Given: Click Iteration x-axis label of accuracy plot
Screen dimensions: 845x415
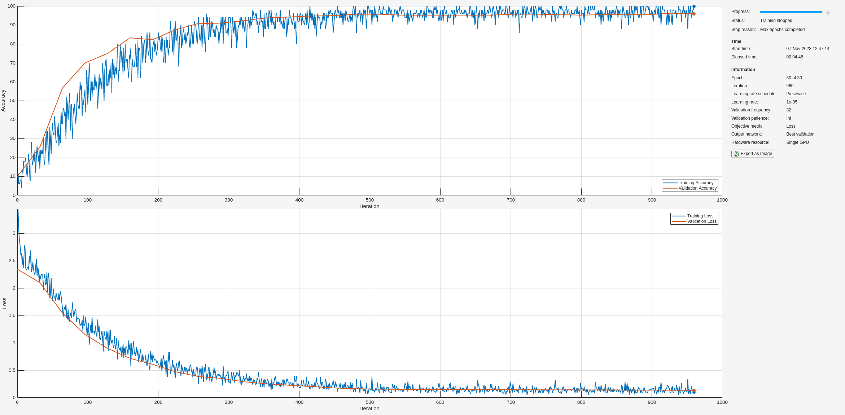Looking at the screenshot, I should (369, 206).
